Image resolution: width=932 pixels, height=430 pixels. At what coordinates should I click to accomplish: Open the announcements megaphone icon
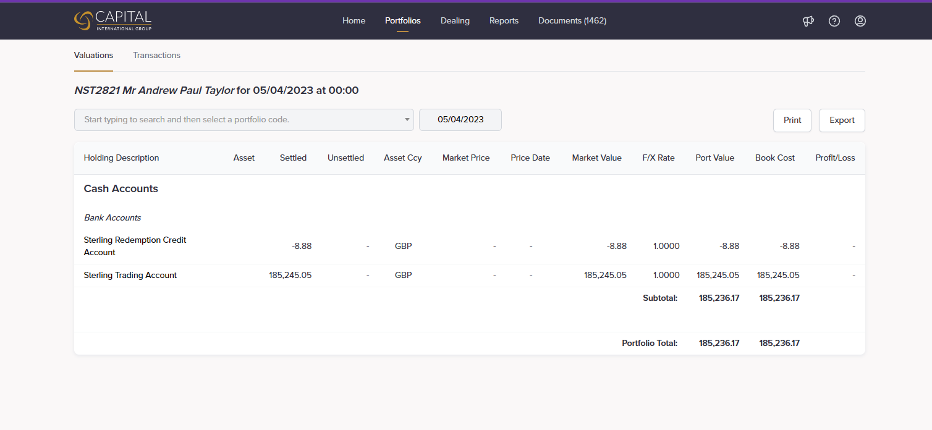[808, 21]
